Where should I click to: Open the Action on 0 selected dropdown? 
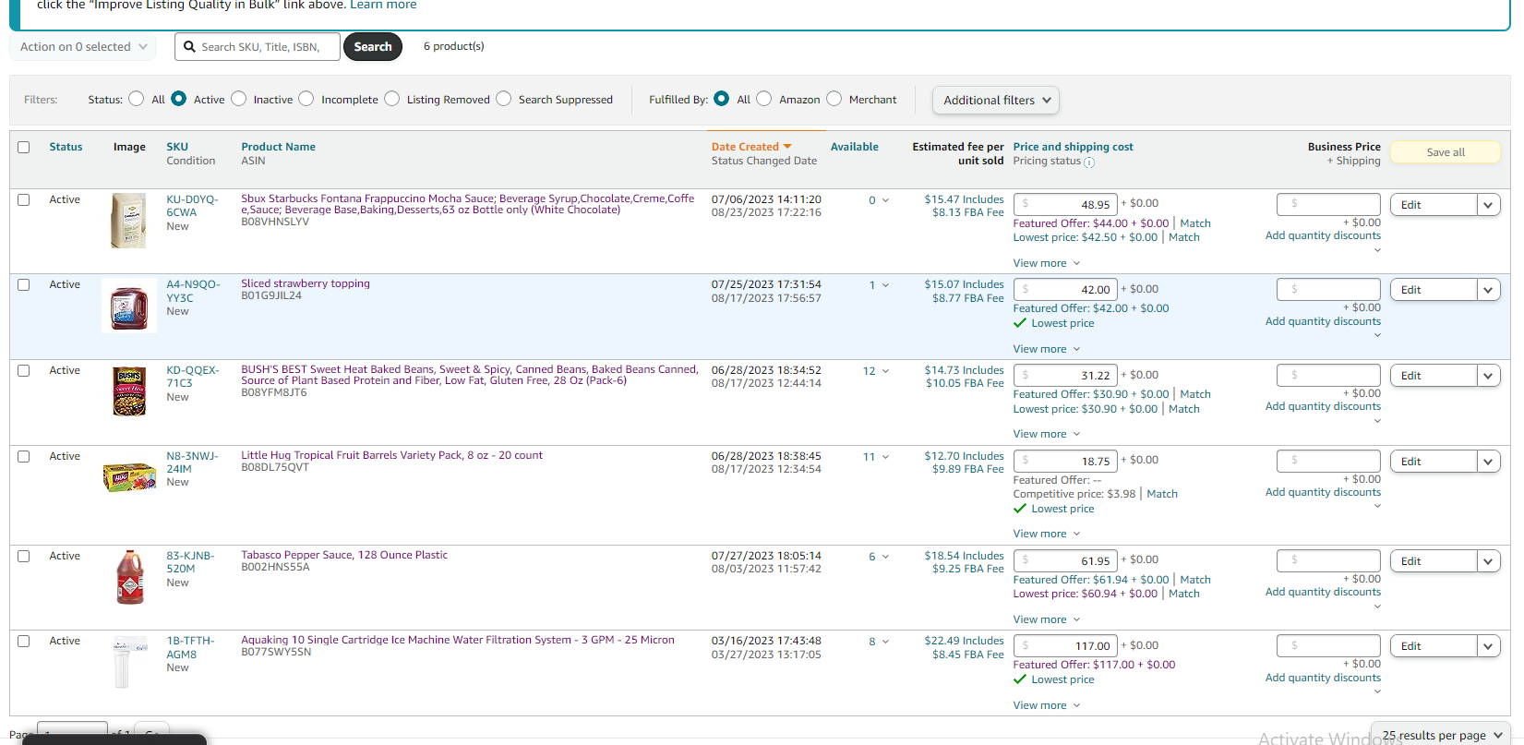[83, 47]
